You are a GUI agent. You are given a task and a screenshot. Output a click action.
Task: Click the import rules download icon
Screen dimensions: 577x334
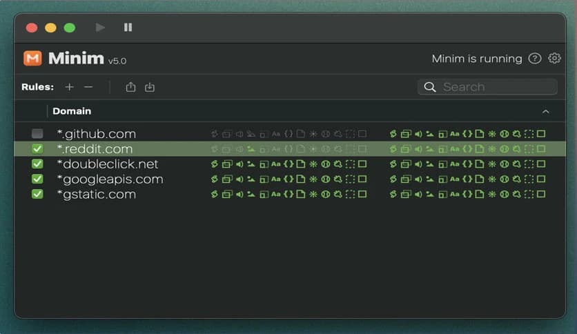(x=150, y=87)
